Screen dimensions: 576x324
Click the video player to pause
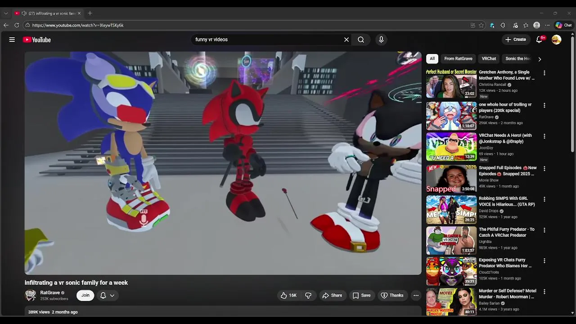223,163
